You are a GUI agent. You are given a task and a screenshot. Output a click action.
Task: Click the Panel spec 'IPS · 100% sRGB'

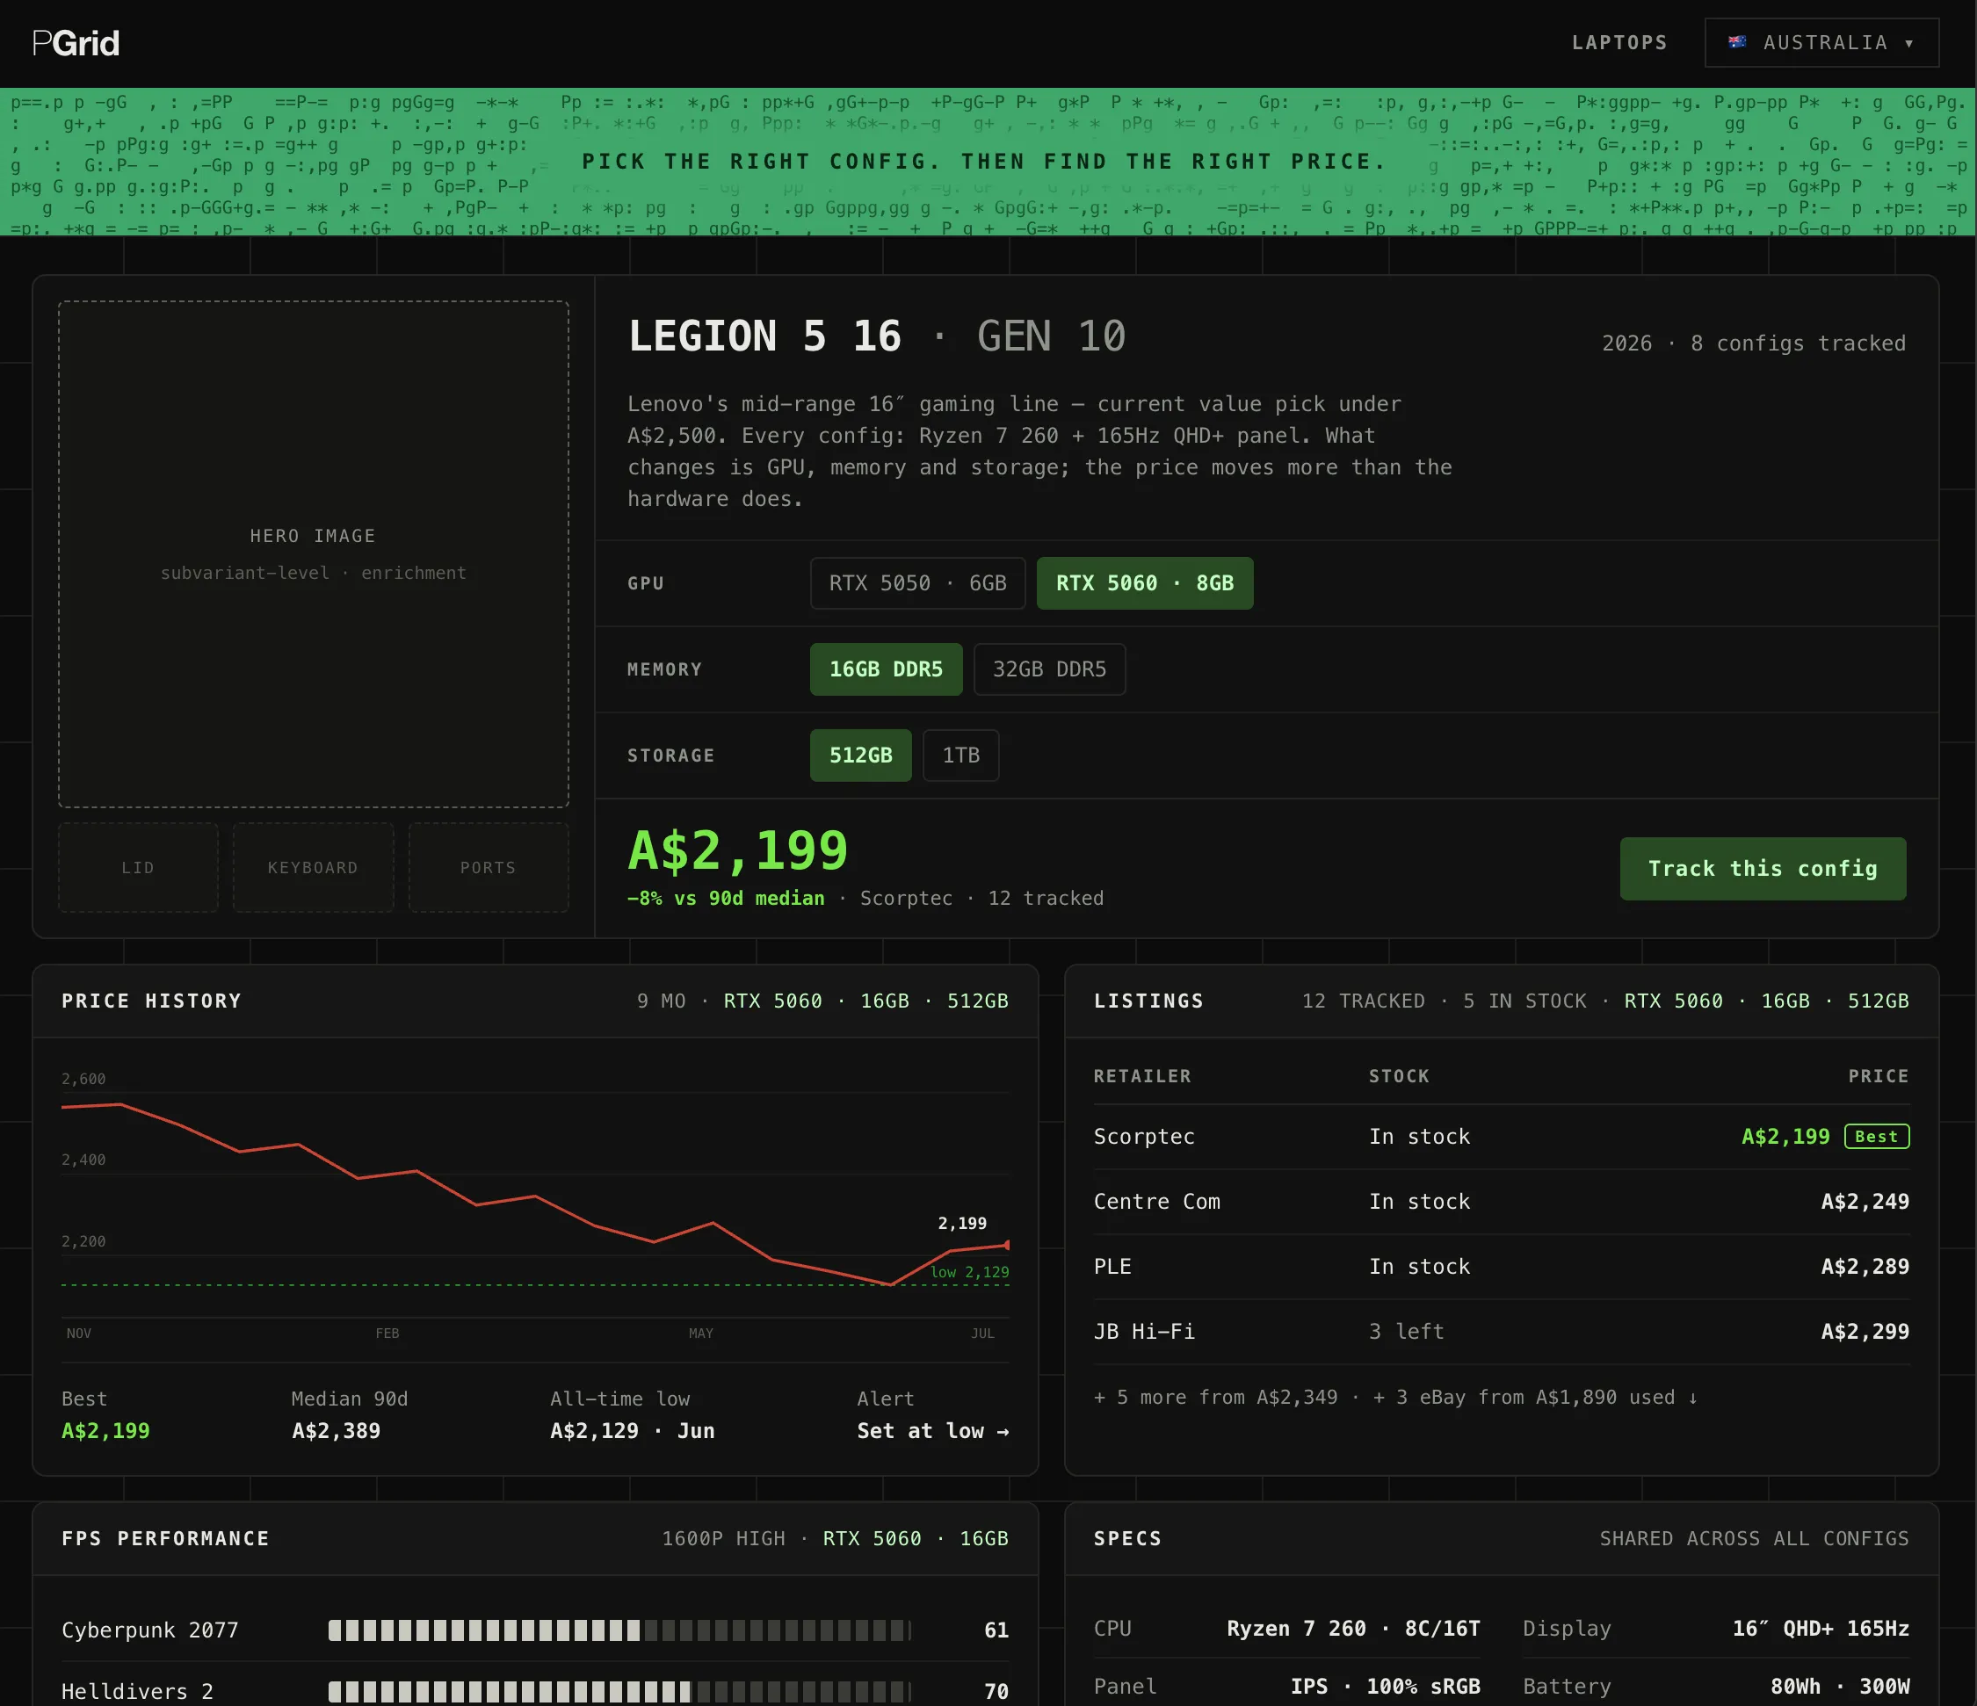(1386, 1686)
